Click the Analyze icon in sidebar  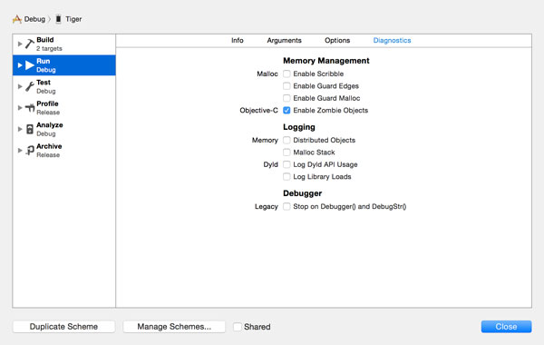click(x=30, y=129)
